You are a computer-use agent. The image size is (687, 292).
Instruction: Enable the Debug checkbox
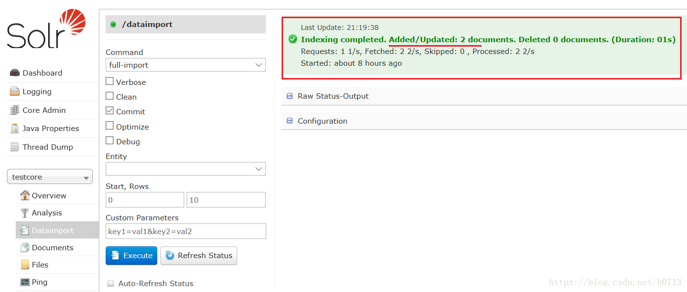pyautogui.click(x=110, y=140)
